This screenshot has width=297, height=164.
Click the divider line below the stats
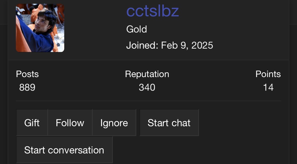[149, 101]
